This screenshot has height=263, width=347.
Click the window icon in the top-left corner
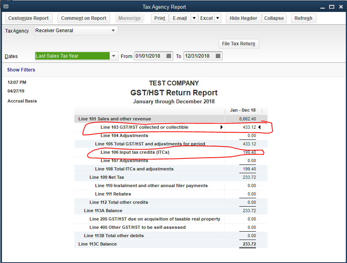5,7
